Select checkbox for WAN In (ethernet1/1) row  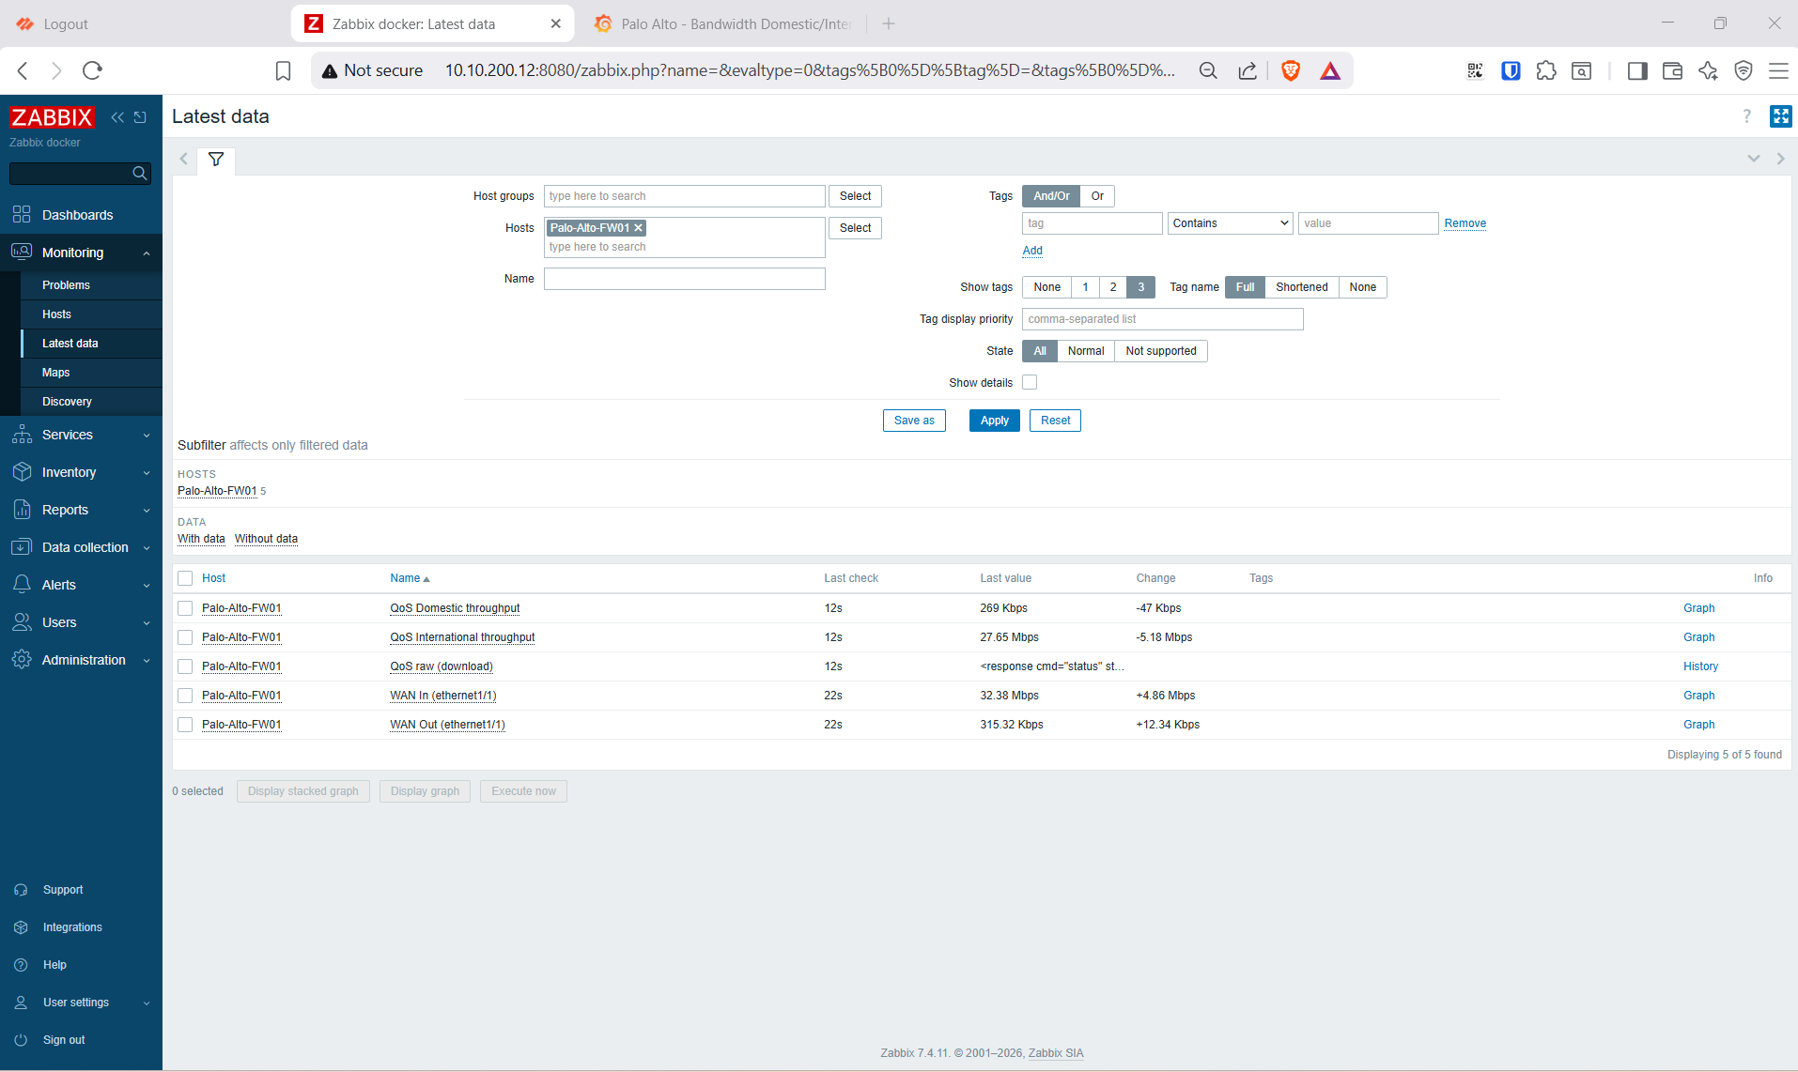point(185,696)
